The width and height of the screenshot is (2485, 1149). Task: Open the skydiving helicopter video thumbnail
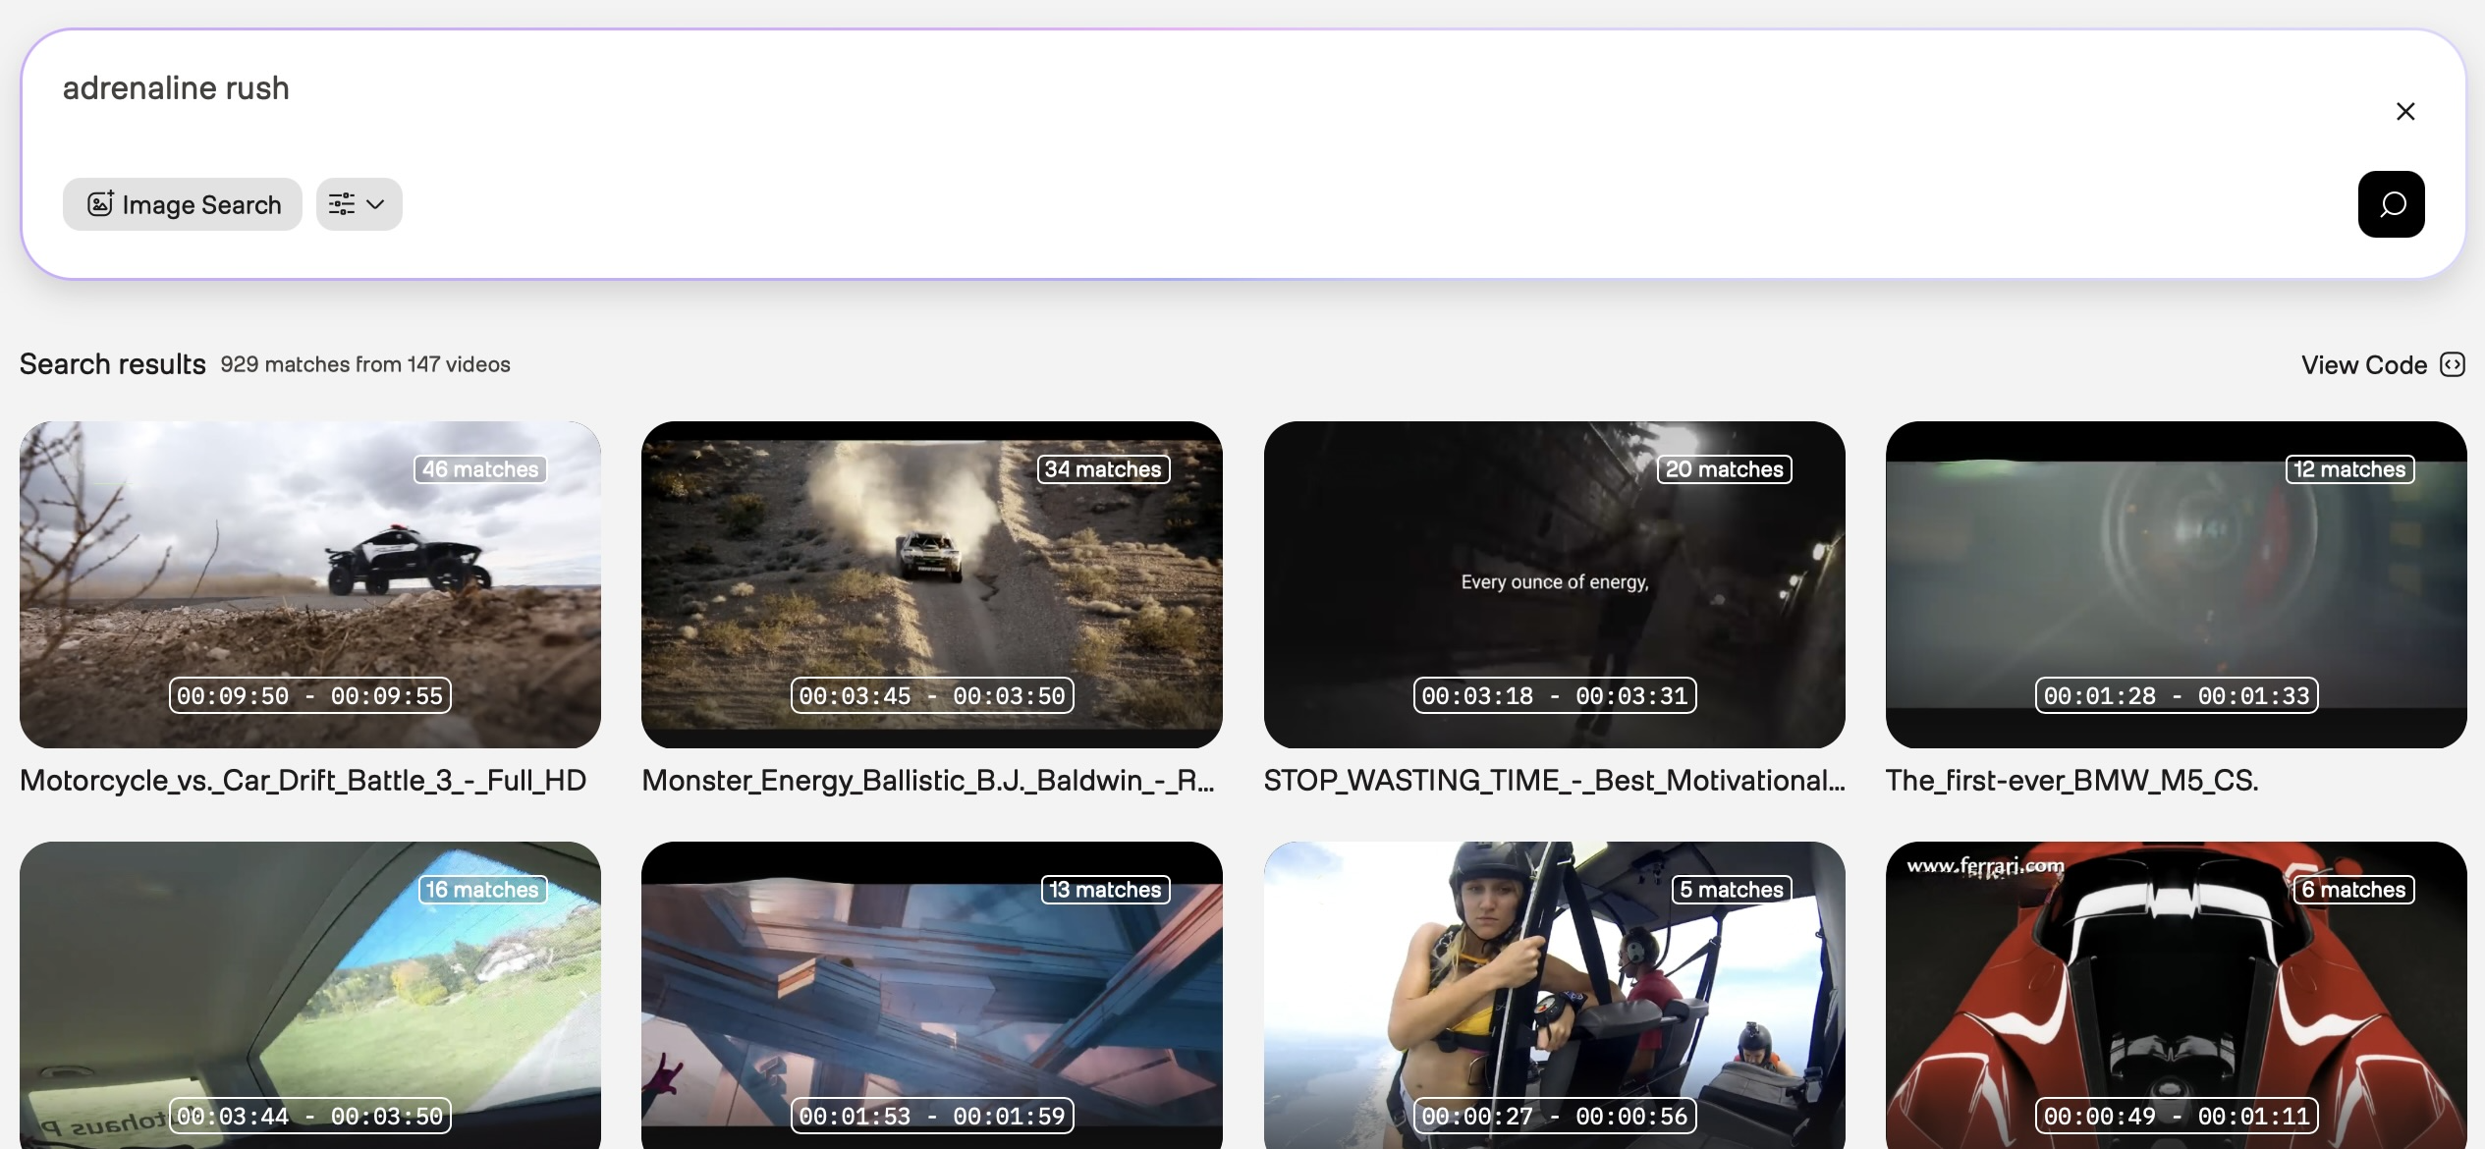1554,992
